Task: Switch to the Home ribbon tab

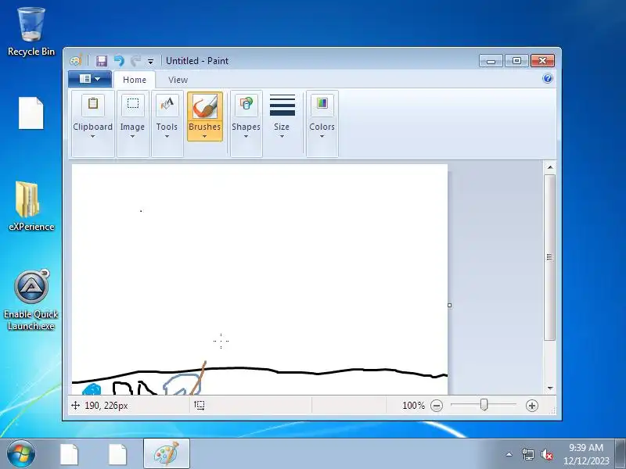Action: (x=135, y=80)
